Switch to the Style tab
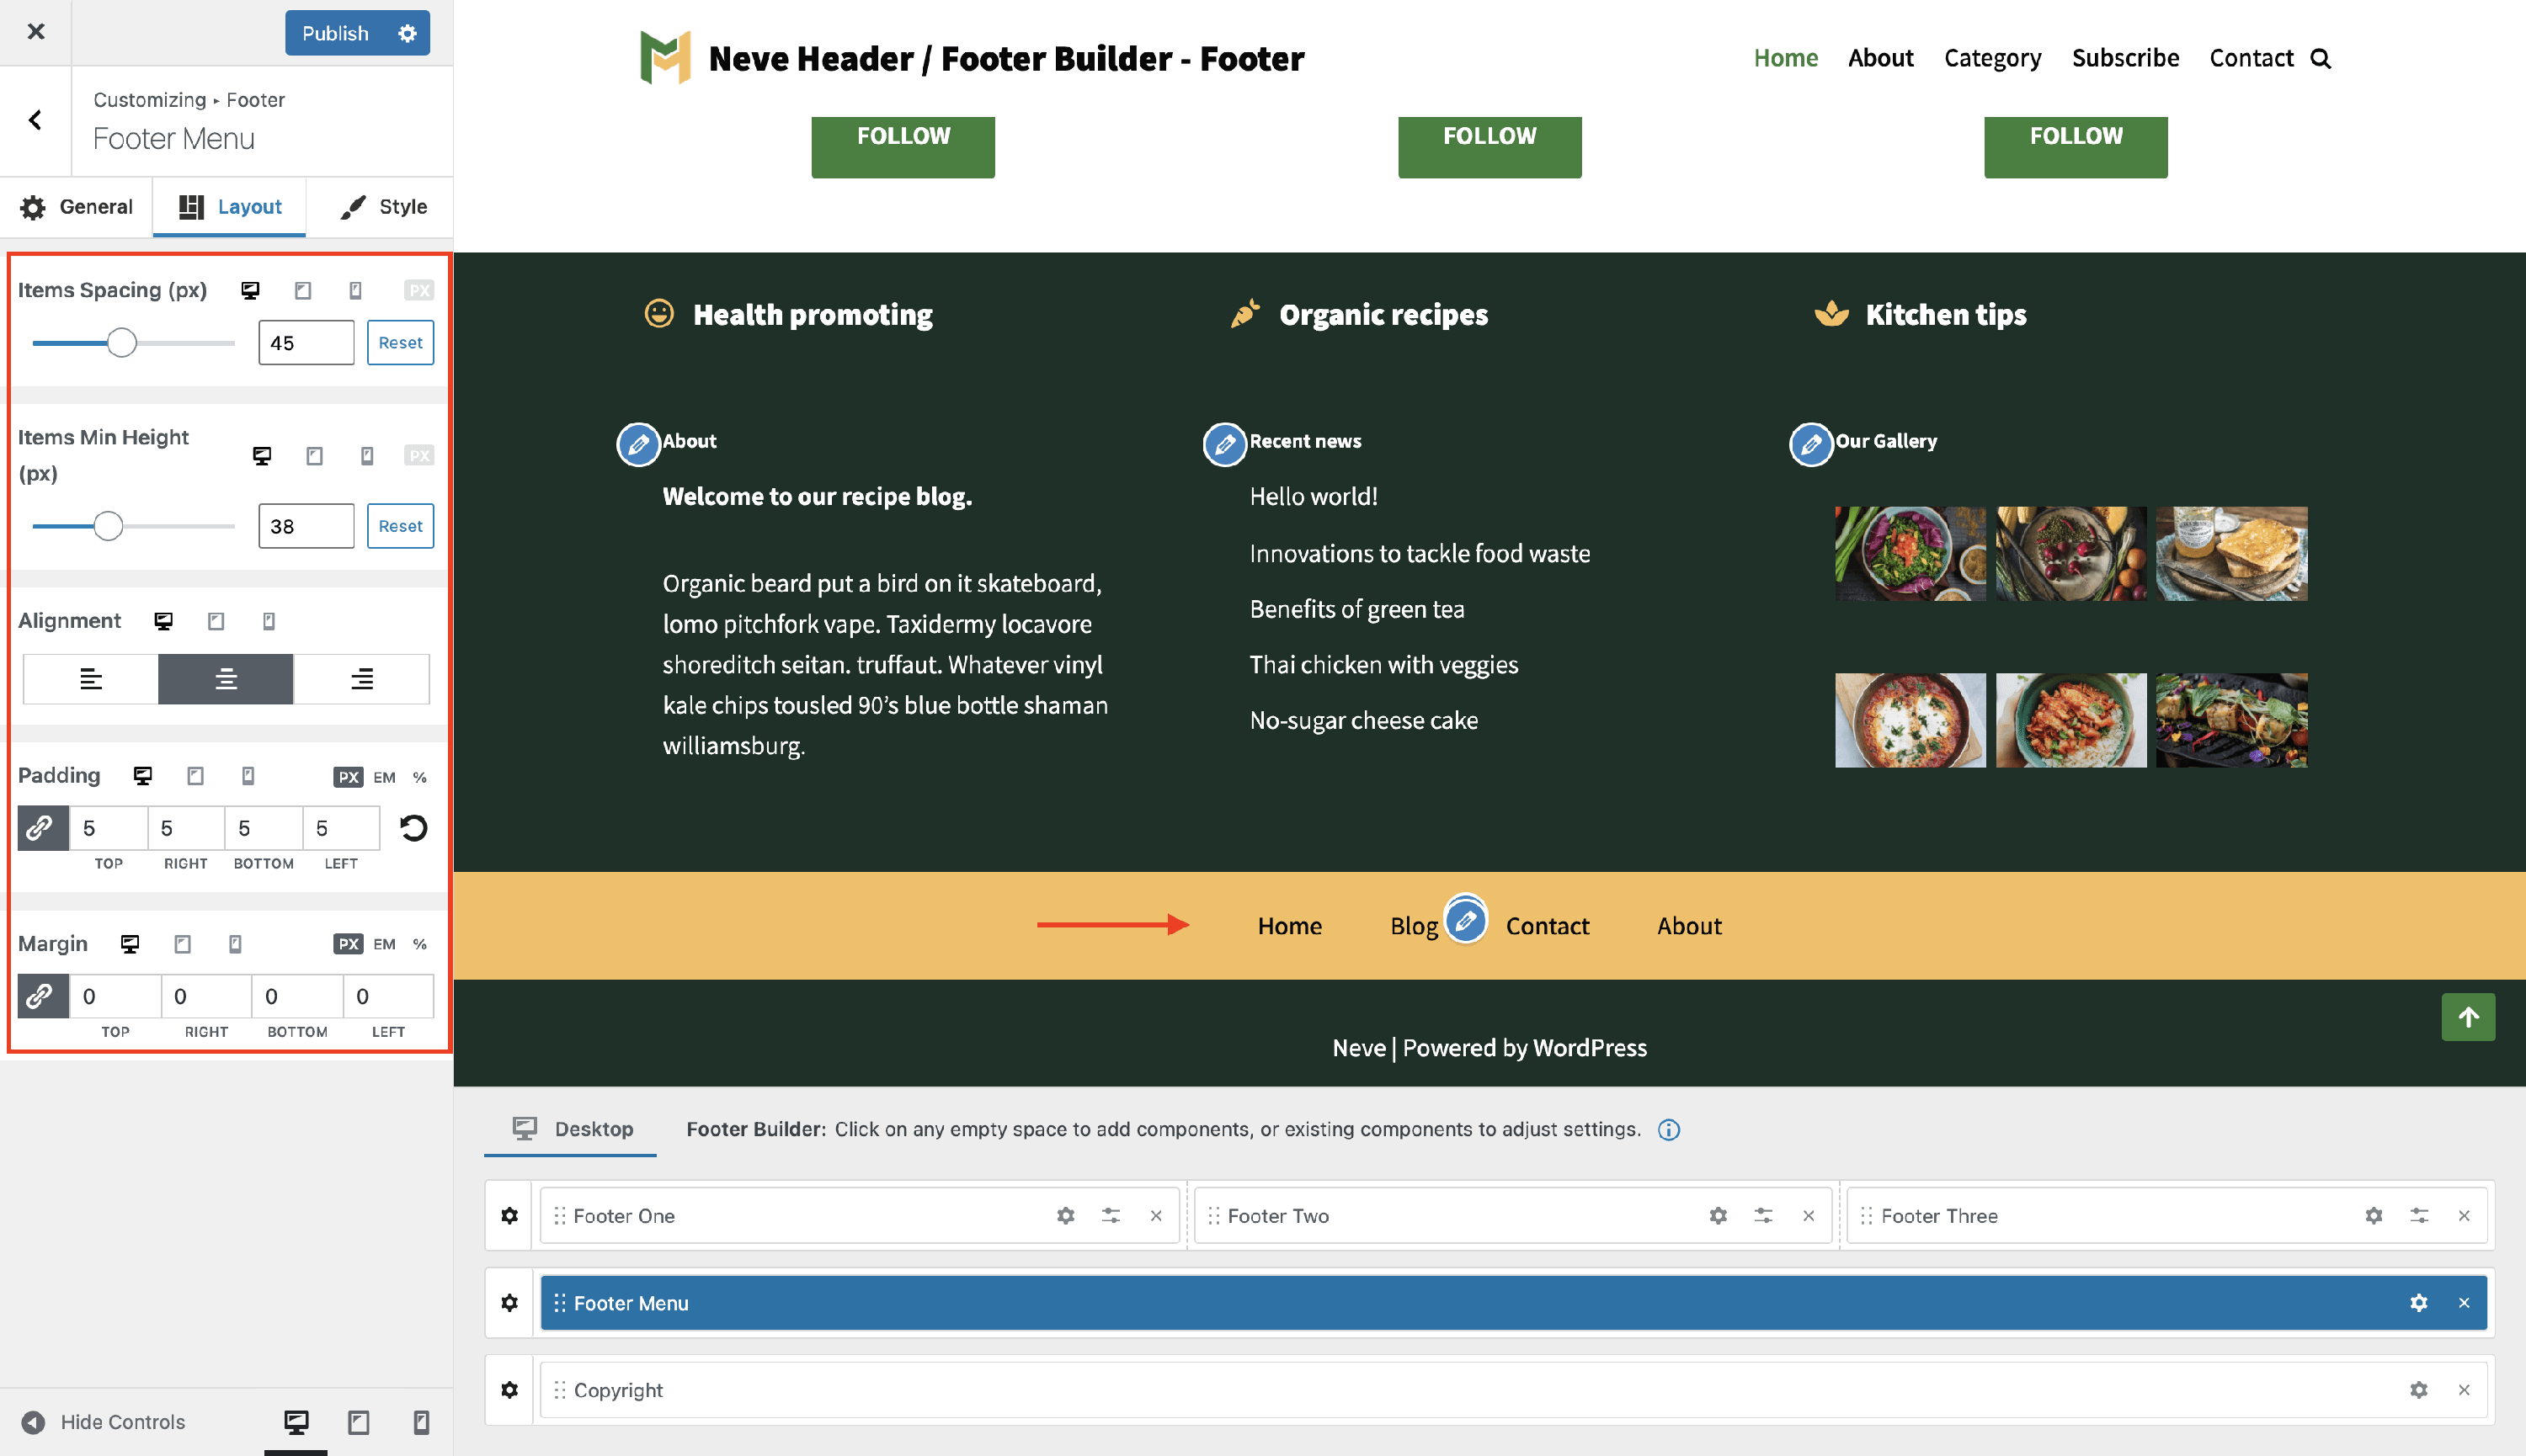Image resolution: width=2526 pixels, height=1456 pixels. pos(383,207)
